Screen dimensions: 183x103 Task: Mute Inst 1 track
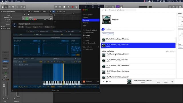31,19
